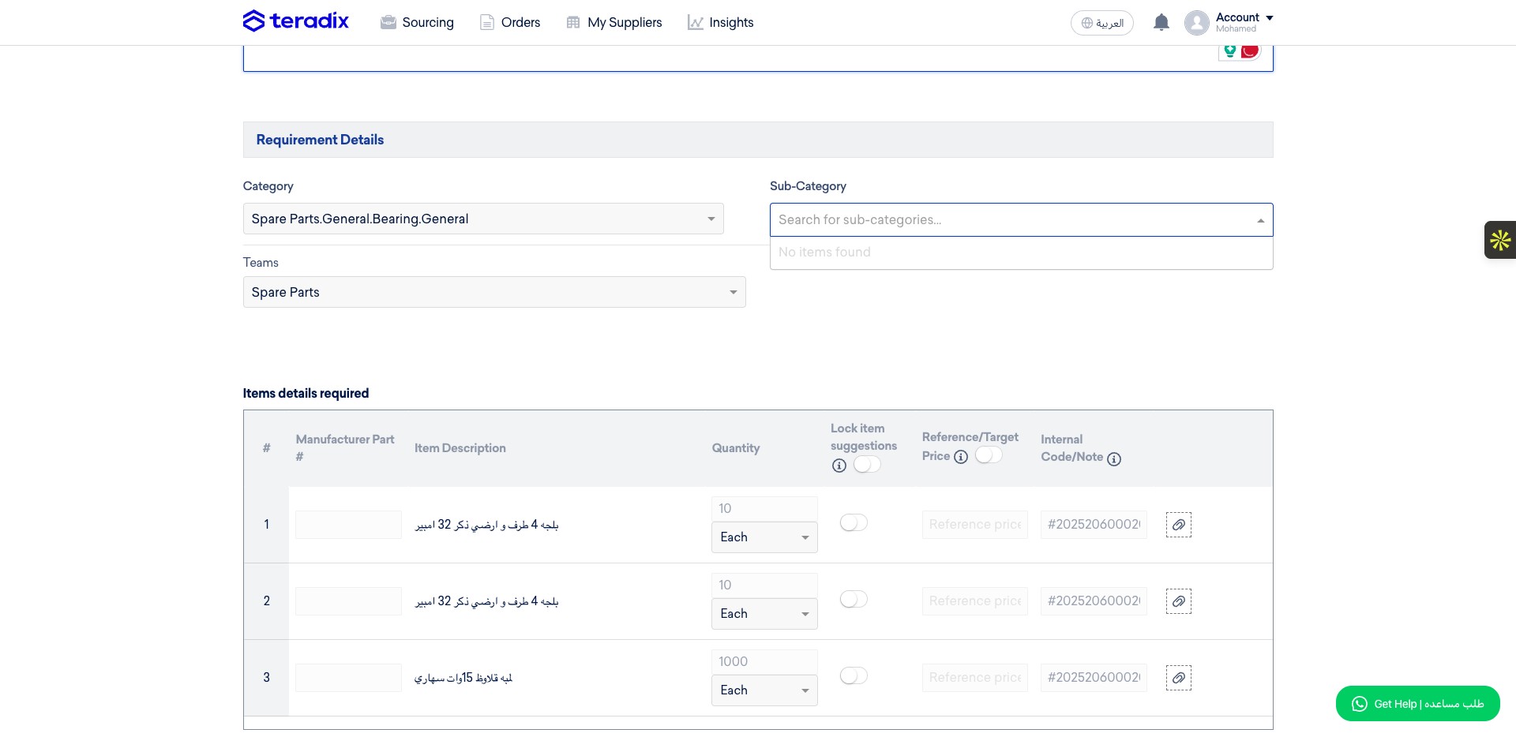The height and width of the screenshot is (737, 1516).
Task: Click the user avatar icon
Action: click(x=1196, y=23)
